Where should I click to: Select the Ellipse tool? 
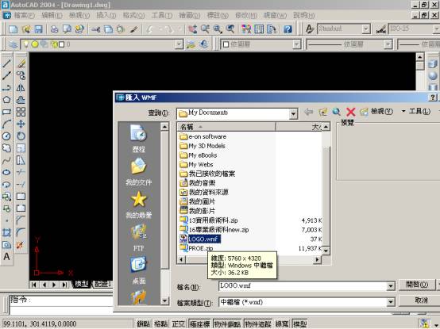[x=6, y=172]
